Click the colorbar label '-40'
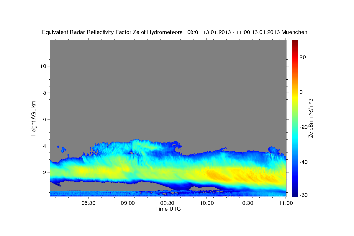The width and height of the screenshot is (354, 236). (304, 162)
